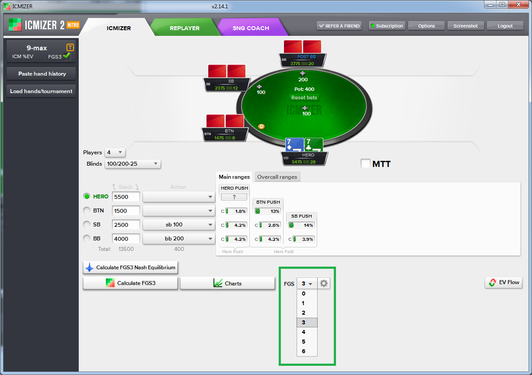Click Reset bets on the table
The height and width of the screenshot is (375, 532).
[304, 97]
